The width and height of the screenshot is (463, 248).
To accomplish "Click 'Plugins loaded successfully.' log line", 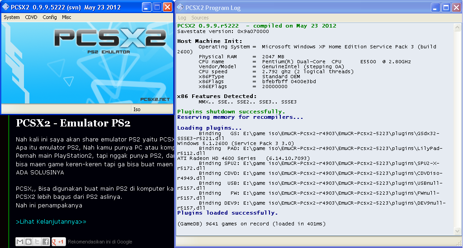I will 227,213.
